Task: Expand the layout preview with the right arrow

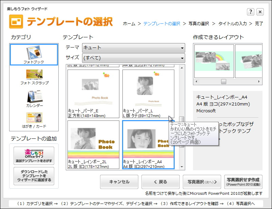Action: coord(259,82)
